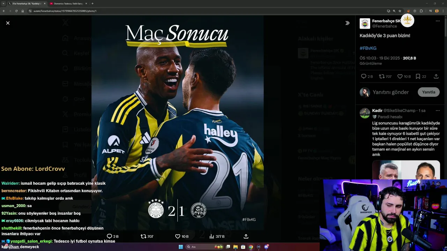Reload the page
447x251 pixels.
tap(16, 11)
